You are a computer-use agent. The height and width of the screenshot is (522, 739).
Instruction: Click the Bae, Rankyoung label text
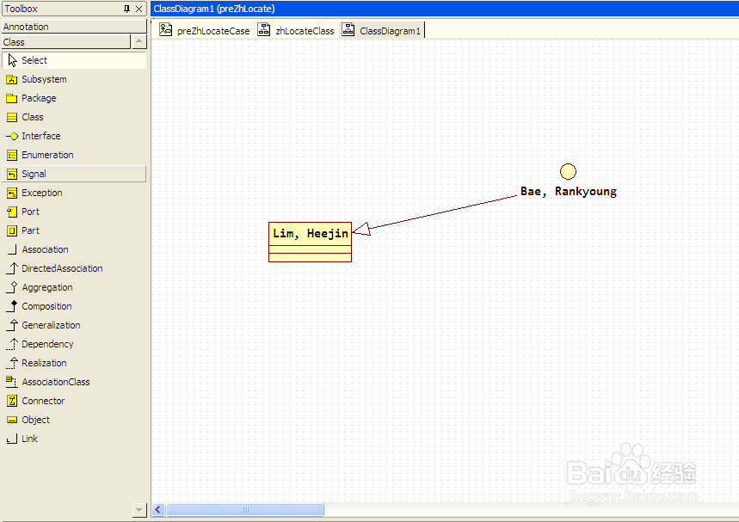(569, 191)
